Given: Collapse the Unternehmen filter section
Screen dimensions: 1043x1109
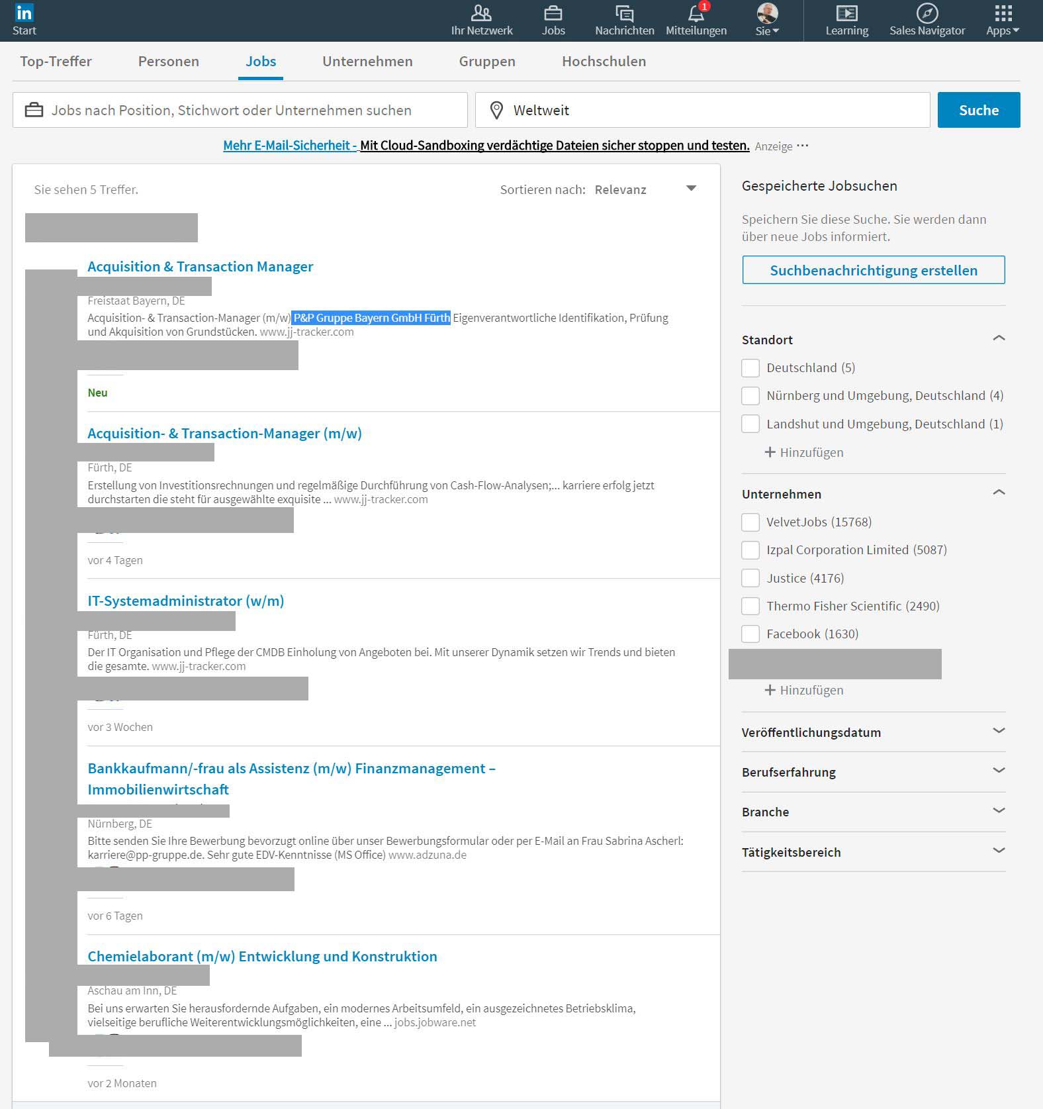Looking at the screenshot, I should click(x=999, y=493).
